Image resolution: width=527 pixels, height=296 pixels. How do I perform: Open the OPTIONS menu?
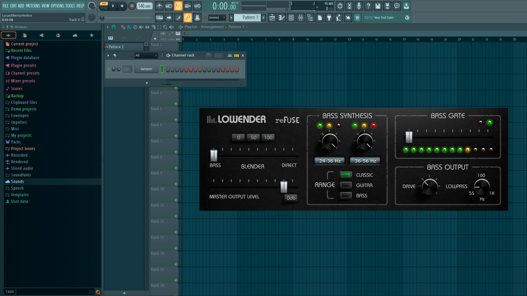[x=57, y=6]
